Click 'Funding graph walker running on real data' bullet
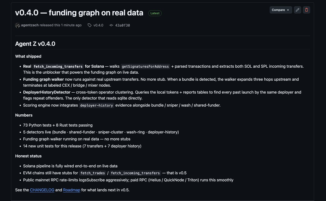Screen dimensions: 326x201 (x=77, y=139)
